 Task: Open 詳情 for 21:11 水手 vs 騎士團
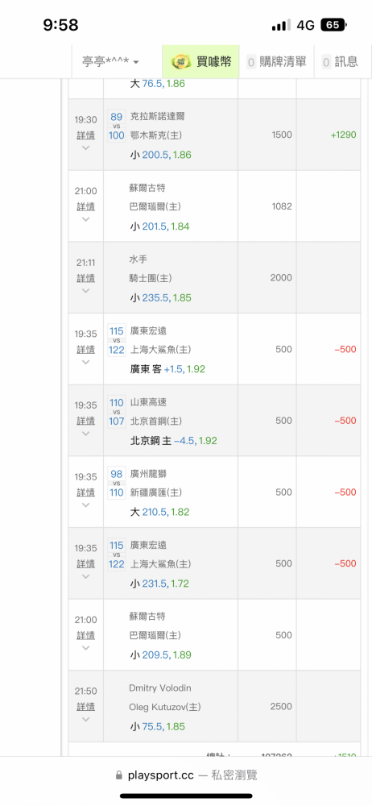[x=86, y=277]
